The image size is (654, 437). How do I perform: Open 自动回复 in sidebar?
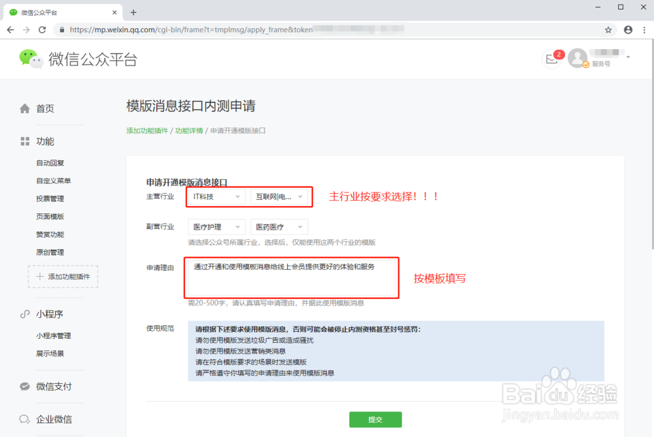[50, 163]
